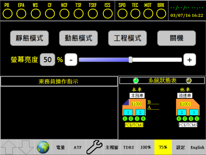Click the WS indicator circle

(x=36, y=14)
